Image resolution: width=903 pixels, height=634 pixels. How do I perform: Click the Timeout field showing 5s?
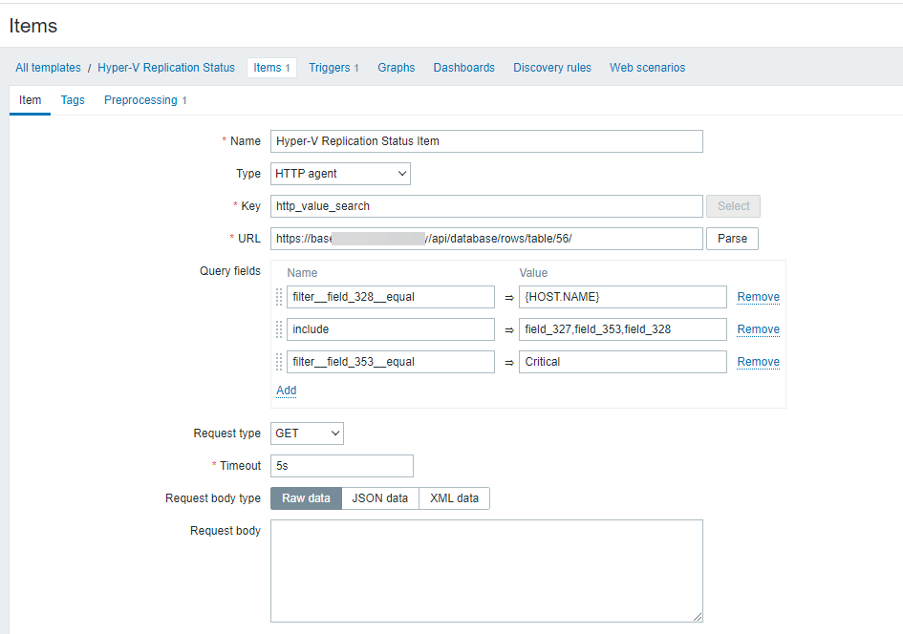point(342,466)
